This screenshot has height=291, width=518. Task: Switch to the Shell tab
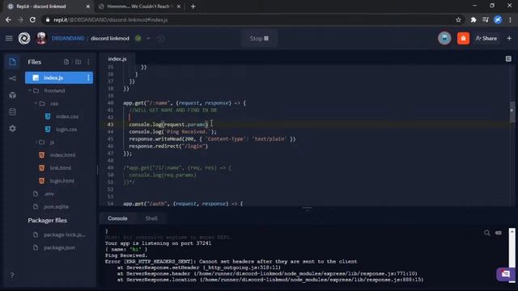151,218
